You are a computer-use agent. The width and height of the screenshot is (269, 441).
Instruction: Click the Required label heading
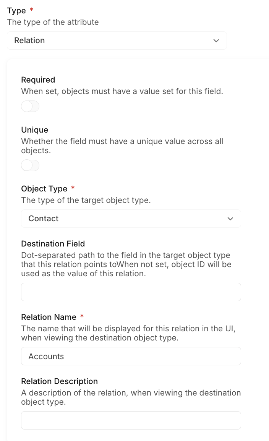pyautogui.click(x=38, y=80)
